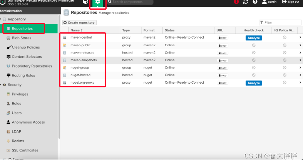
Task: Expand maven-releases row chevron
Action: tap(300, 52)
